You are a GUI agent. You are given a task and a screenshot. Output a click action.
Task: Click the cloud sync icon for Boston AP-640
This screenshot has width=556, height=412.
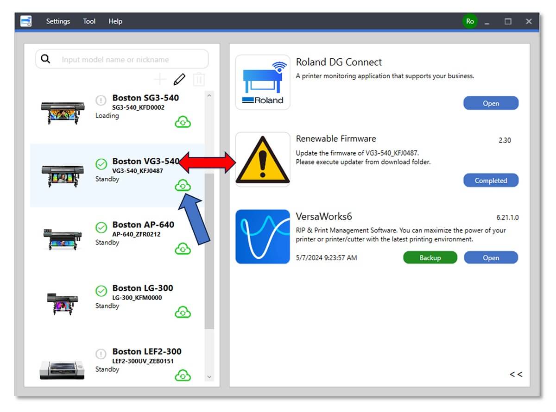[x=183, y=249]
